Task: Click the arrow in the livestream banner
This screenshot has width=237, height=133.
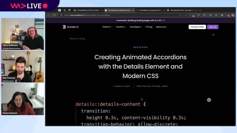Action: [164, 20]
